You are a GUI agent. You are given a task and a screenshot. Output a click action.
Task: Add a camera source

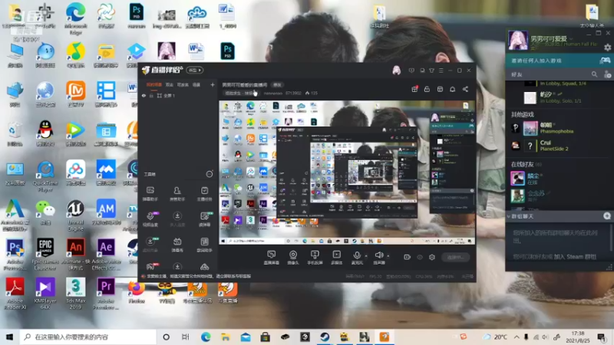[x=293, y=257]
